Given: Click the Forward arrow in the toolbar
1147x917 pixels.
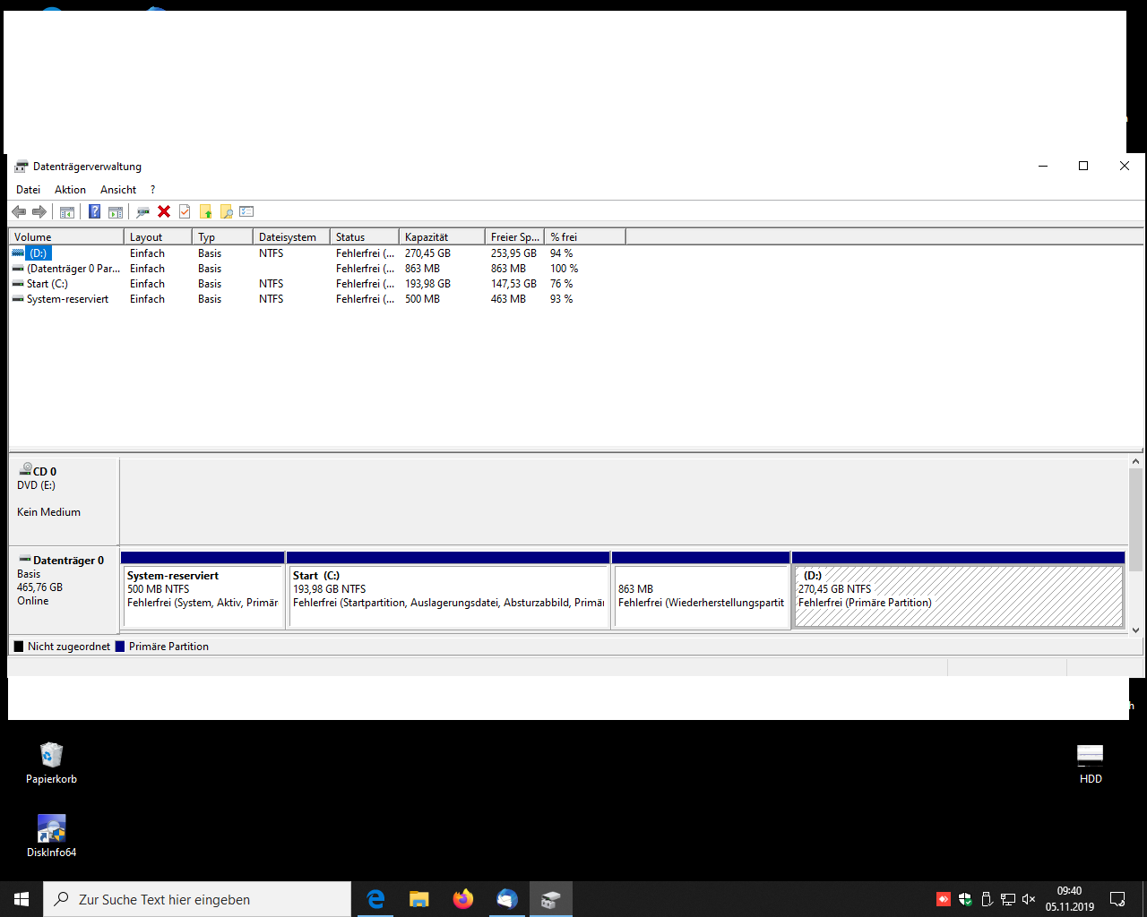Looking at the screenshot, I should pos(39,212).
